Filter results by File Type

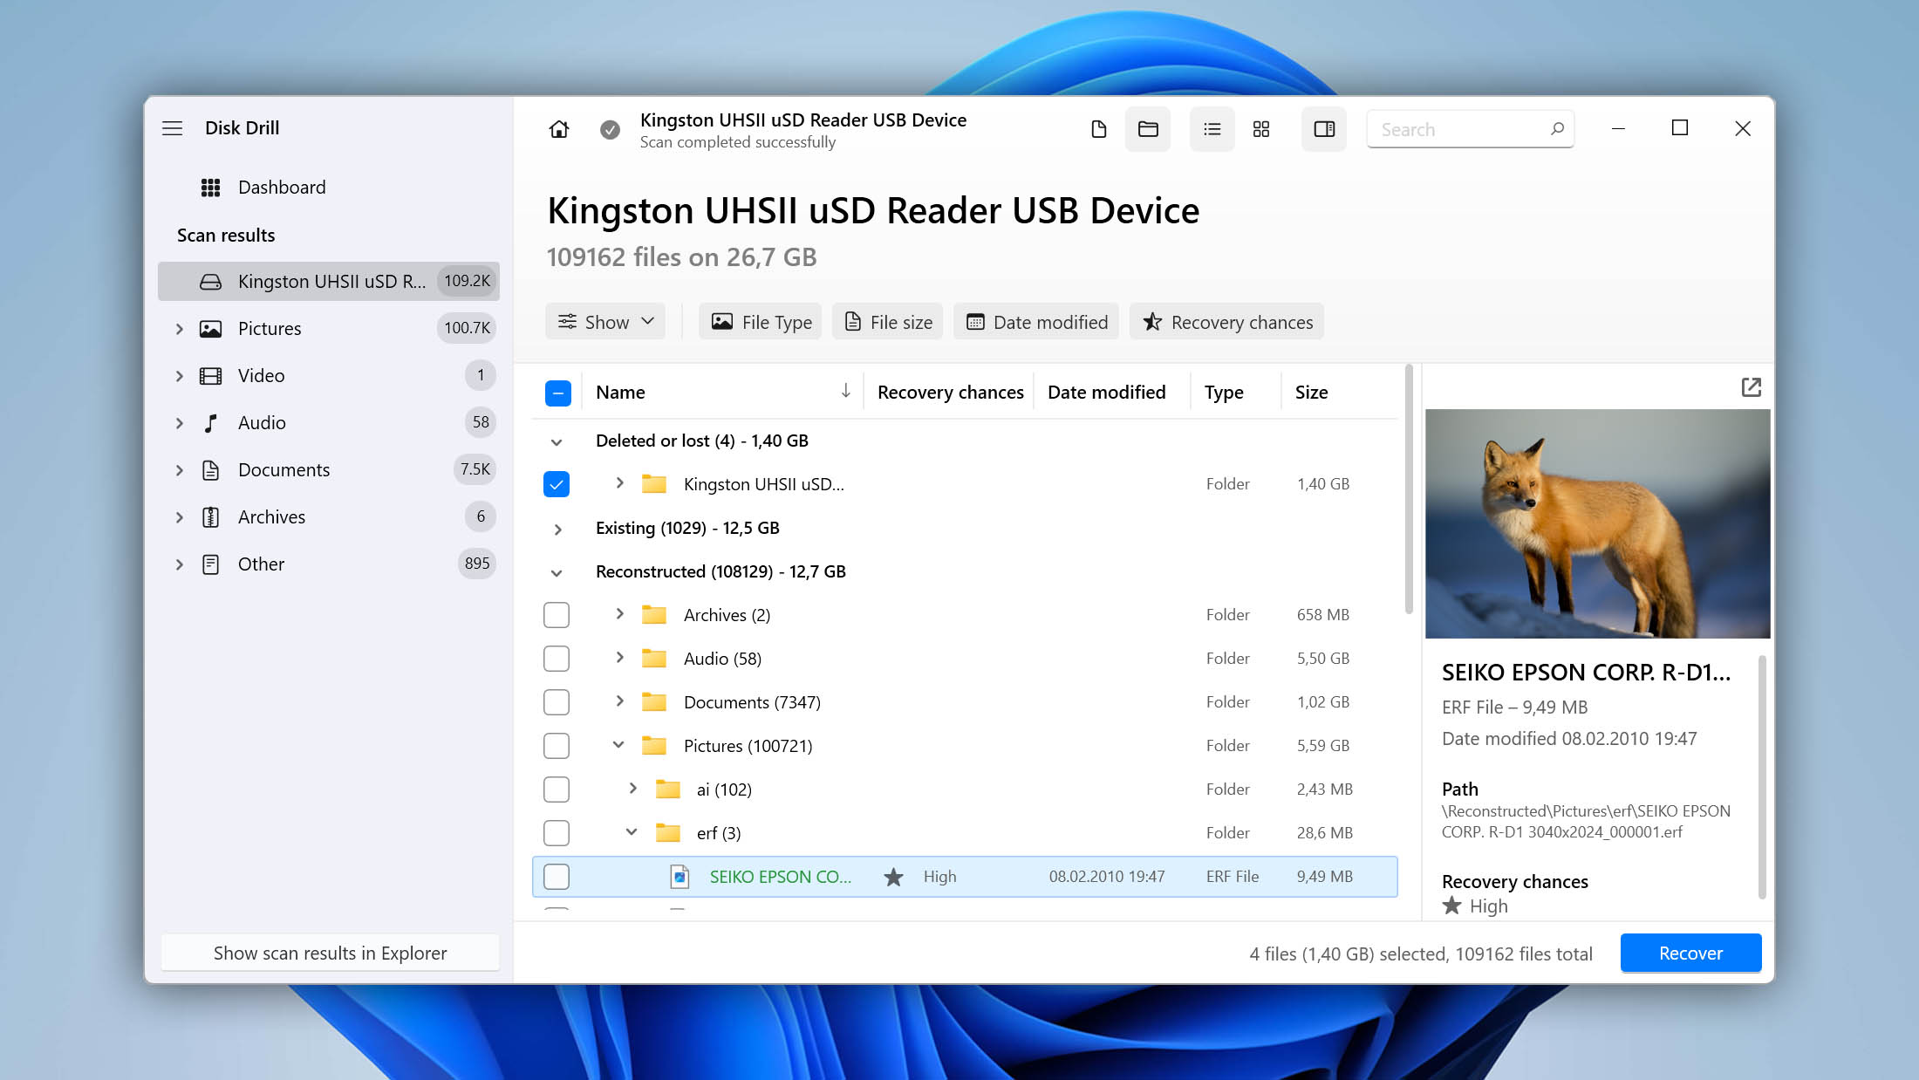click(761, 320)
